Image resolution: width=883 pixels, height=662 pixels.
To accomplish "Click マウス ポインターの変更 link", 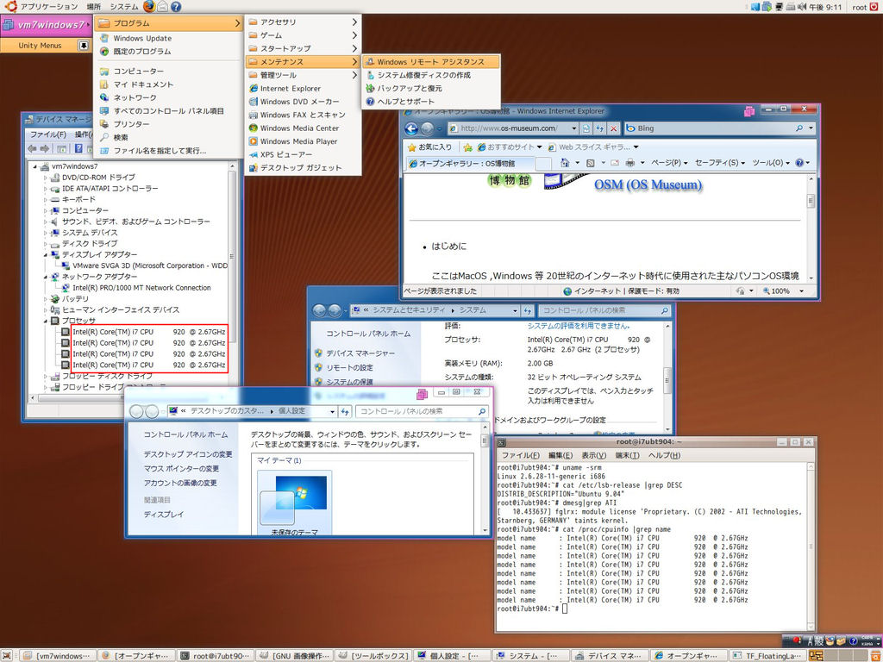I will [x=181, y=469].
